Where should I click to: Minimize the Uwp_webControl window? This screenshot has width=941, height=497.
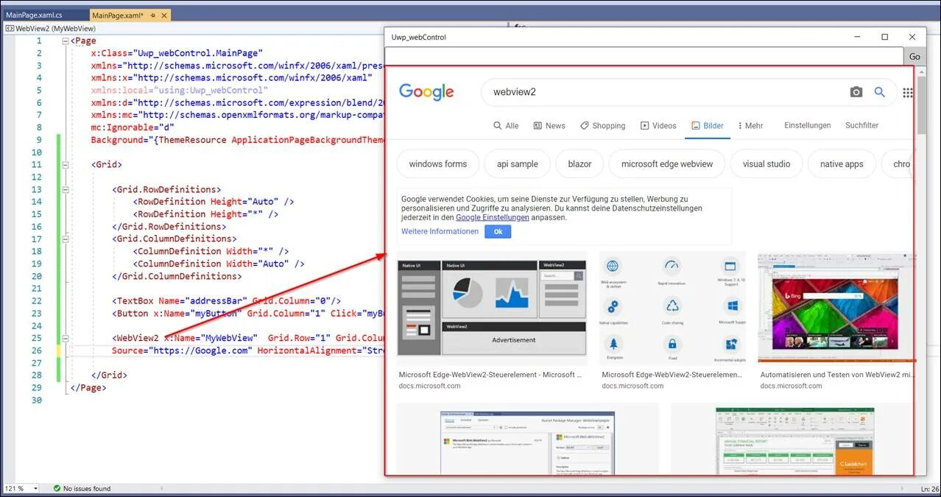(857, 37)
